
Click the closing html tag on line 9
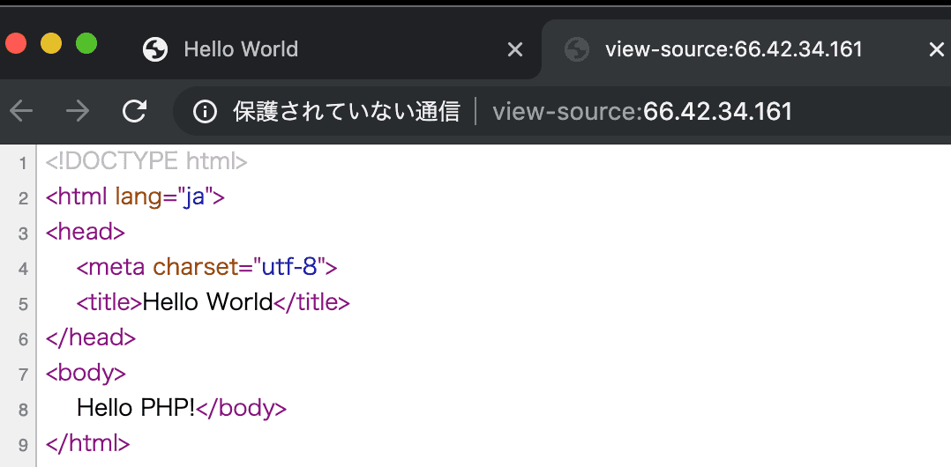pos(87,443)
